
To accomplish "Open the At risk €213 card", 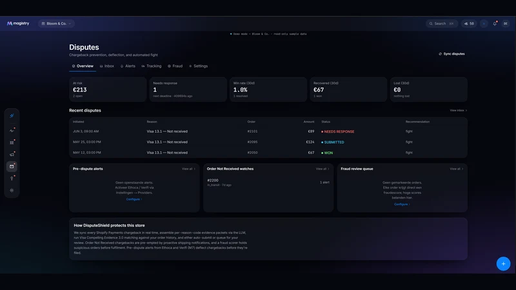I will [x=108, y=90].
